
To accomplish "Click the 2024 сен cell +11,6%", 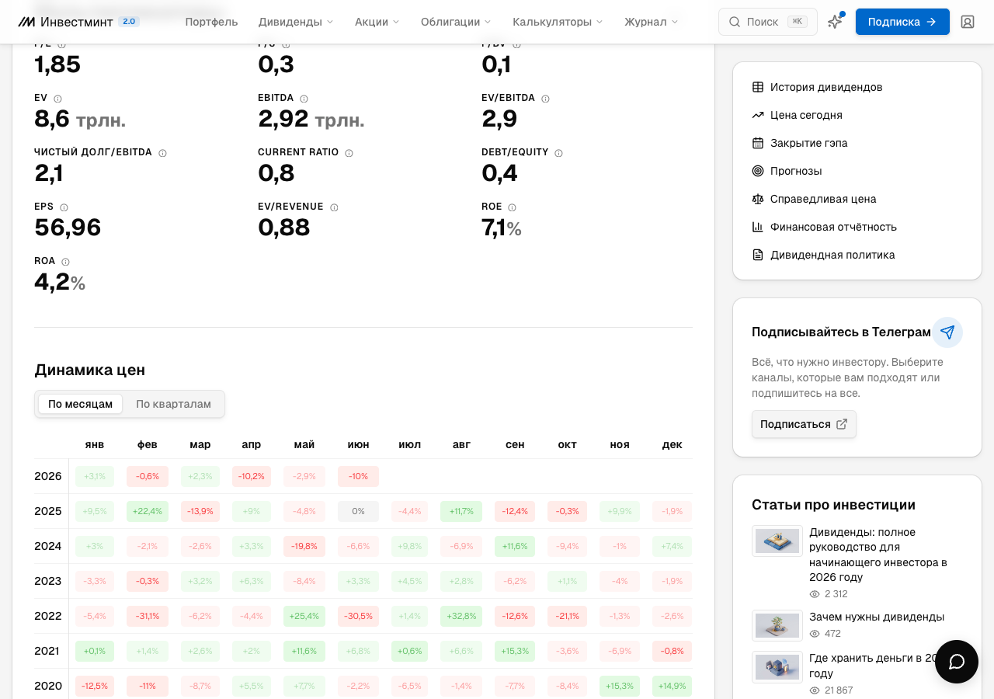I will pos(515,546).
